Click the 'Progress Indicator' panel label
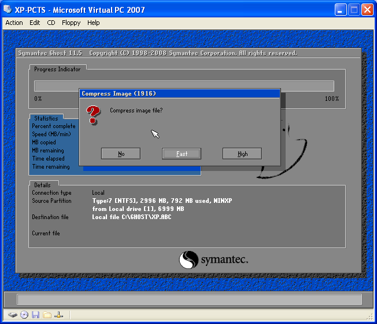This screenshot has height=324, width=377. click(x=57, y=69)
